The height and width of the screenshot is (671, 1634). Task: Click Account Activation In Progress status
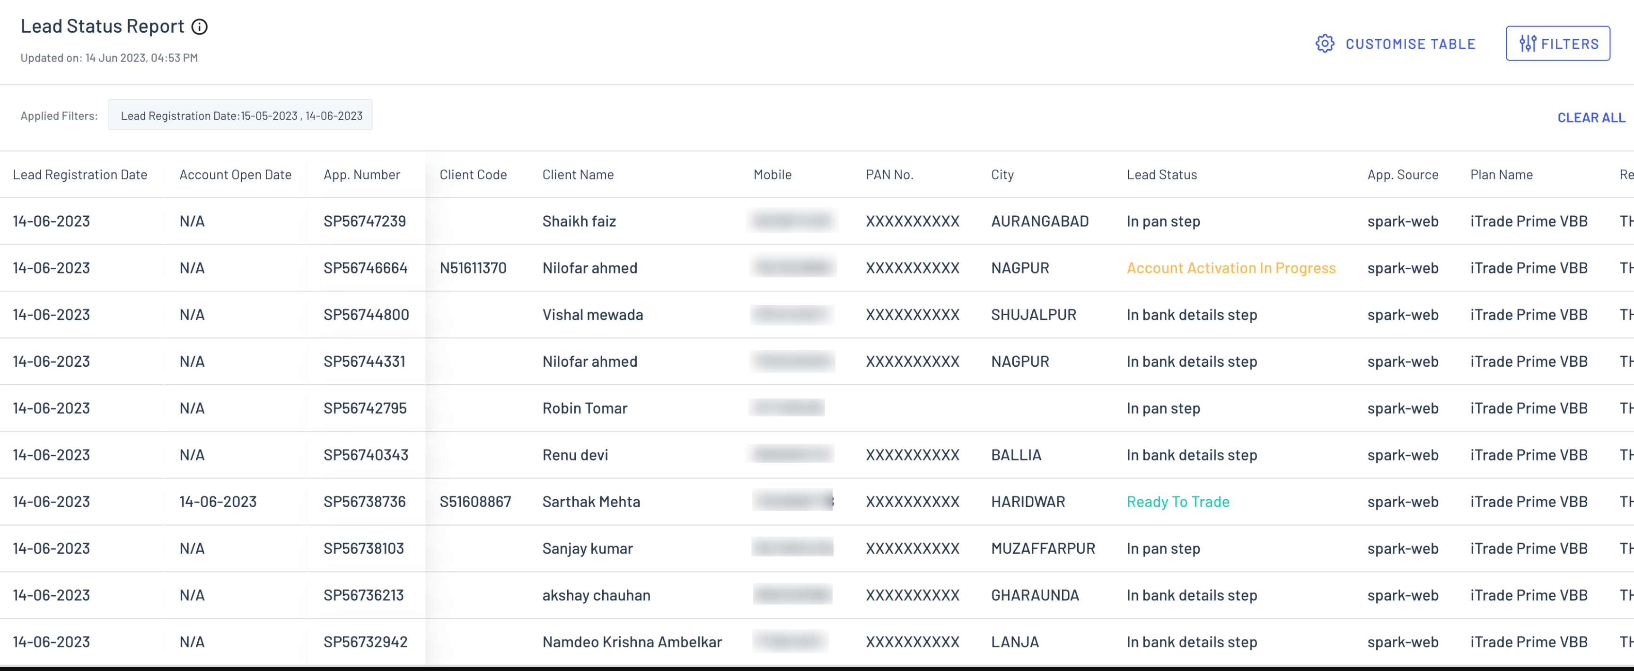1230,268
